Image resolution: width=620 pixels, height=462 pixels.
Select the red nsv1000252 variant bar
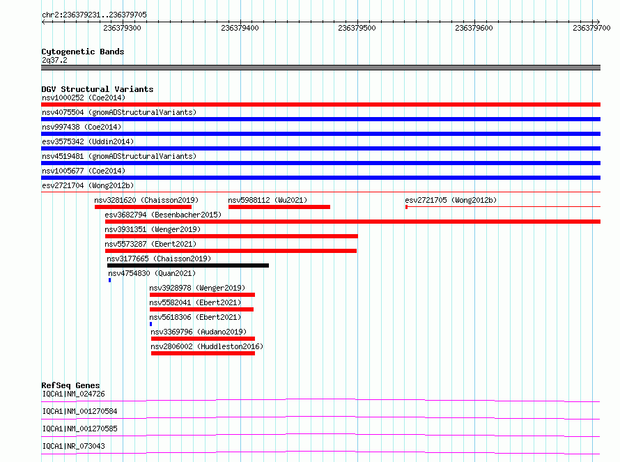click(x=320, y=105)
